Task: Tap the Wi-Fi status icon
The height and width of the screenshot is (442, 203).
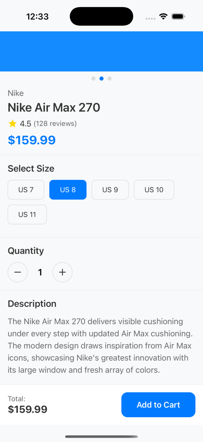Action: click(163, 17)
